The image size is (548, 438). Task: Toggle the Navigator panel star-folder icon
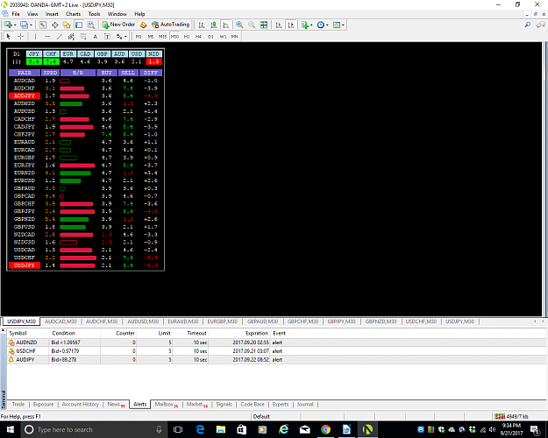[67, 25]
